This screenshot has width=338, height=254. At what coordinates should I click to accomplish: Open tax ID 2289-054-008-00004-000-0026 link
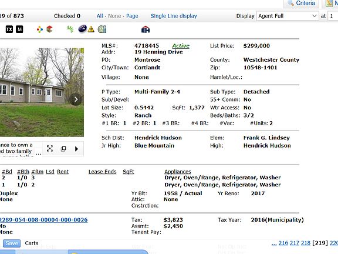(x=44, y=220)
